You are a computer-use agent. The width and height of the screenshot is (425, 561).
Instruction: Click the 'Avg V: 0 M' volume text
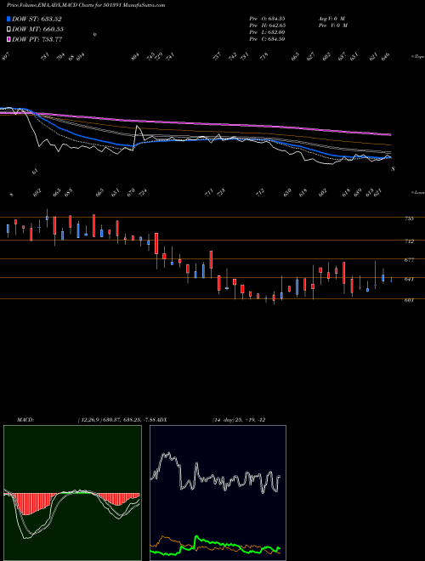[x=331, y=18]
